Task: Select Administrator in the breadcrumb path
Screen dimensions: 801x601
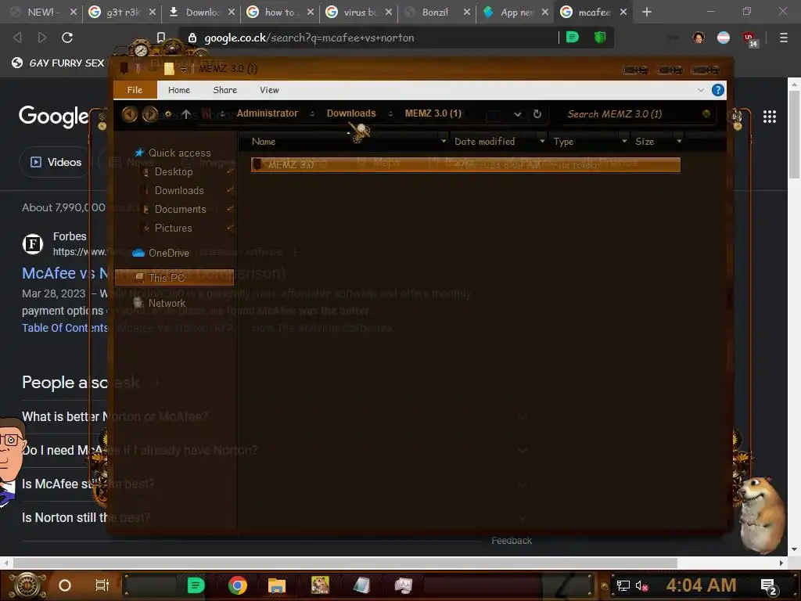Action: click(268, 113)
